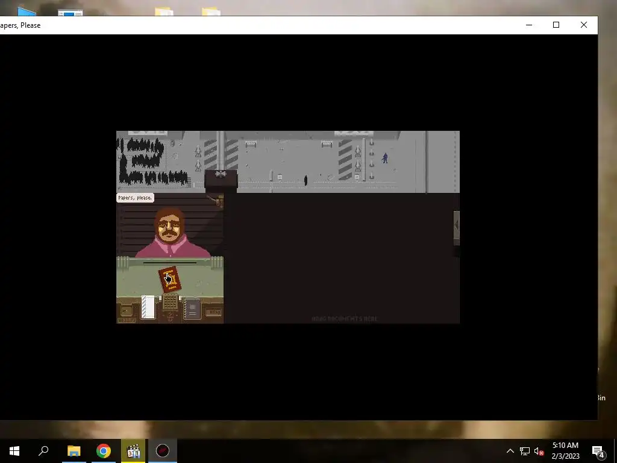This screenshot has width=617, height=463.
Task: Click the clock display at the desk corner
Action: pyautogui.click(x=127, y=321)
